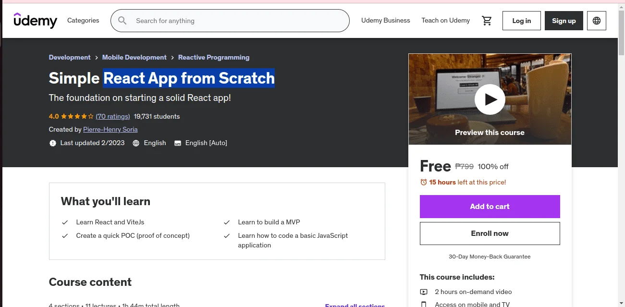Open Udemy Business link

click(386, 21)
